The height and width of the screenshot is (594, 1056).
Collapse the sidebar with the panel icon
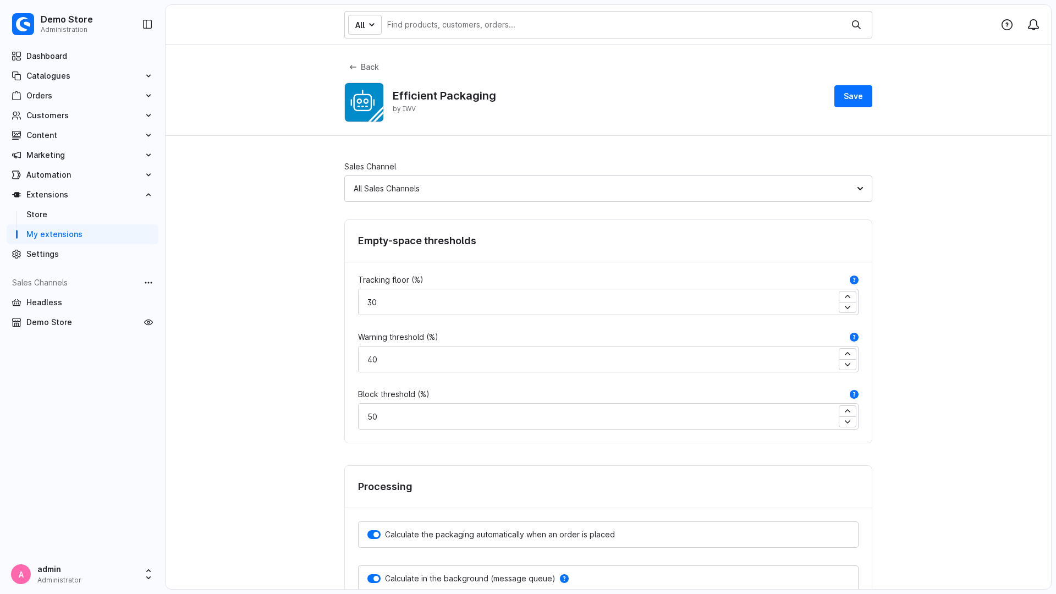click(147, 24)
